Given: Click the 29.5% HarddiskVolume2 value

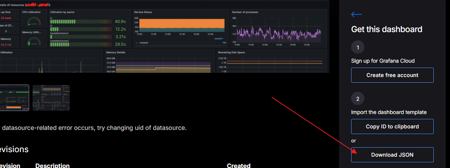Looking at the screenshot, I should coord(120,45).
